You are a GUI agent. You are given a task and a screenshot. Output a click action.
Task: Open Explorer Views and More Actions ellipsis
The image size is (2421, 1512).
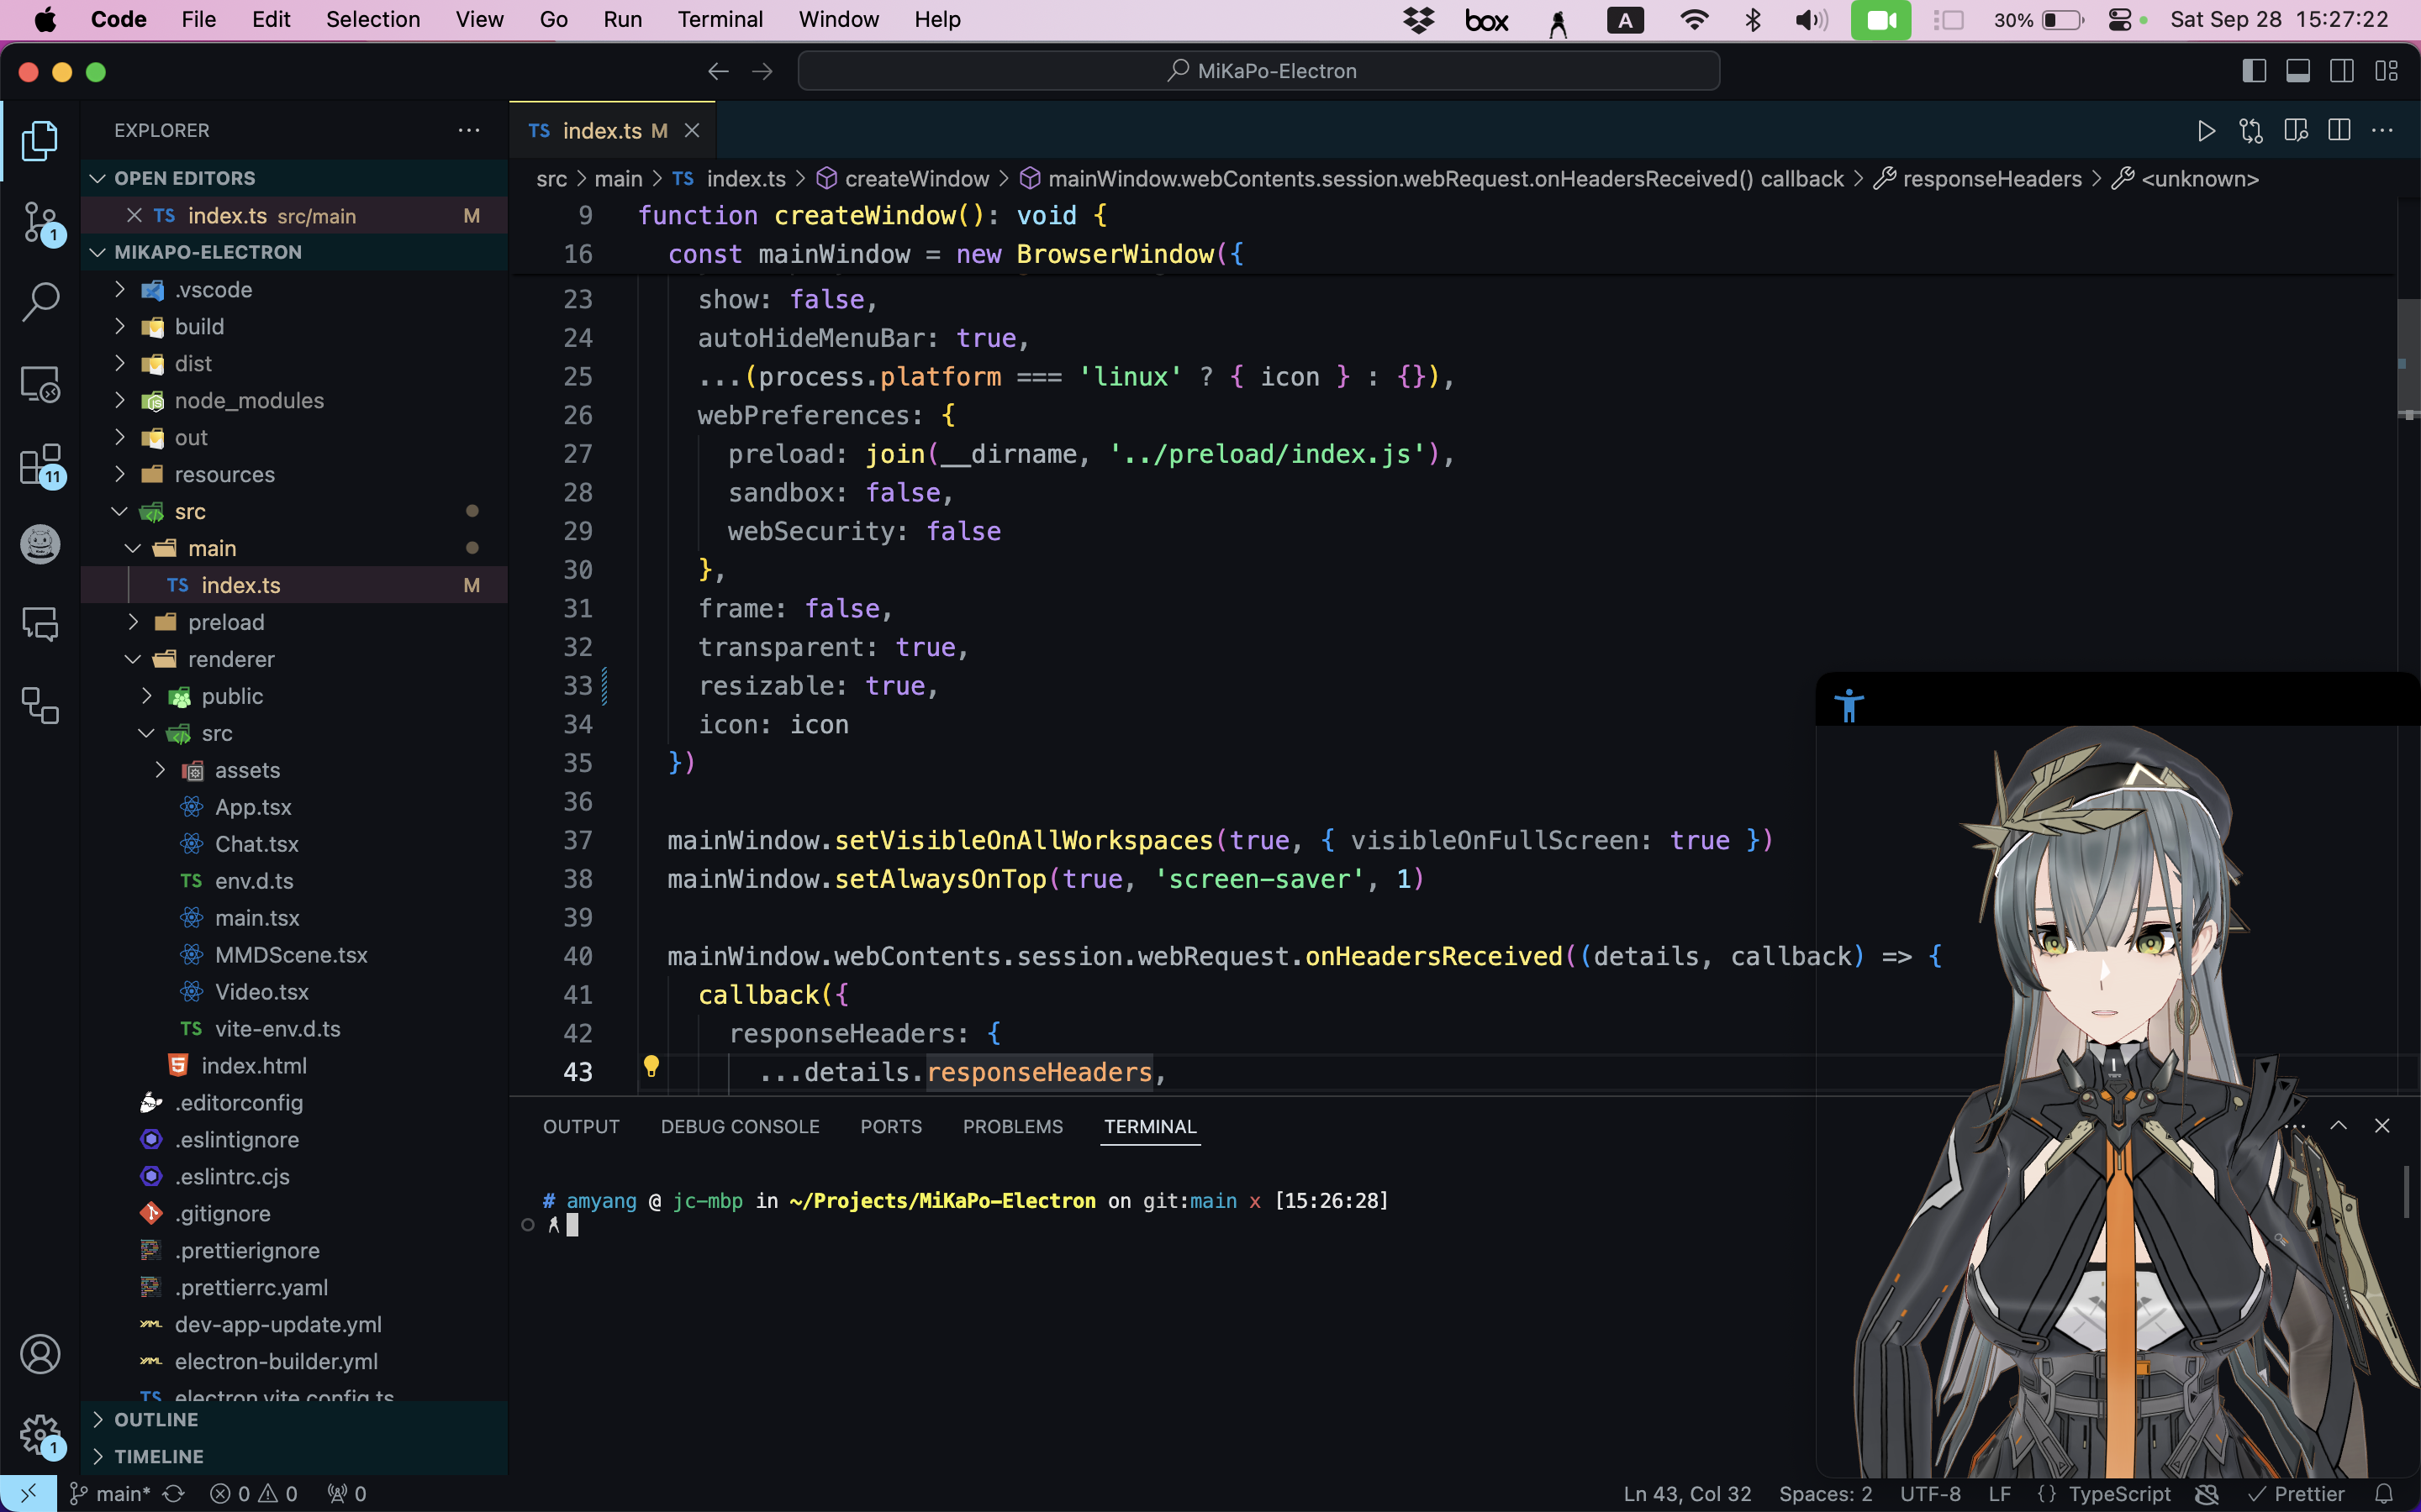click(x=468, y=130)
